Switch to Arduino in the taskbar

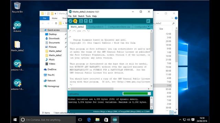pyautogui.click(x=115, y=120)
